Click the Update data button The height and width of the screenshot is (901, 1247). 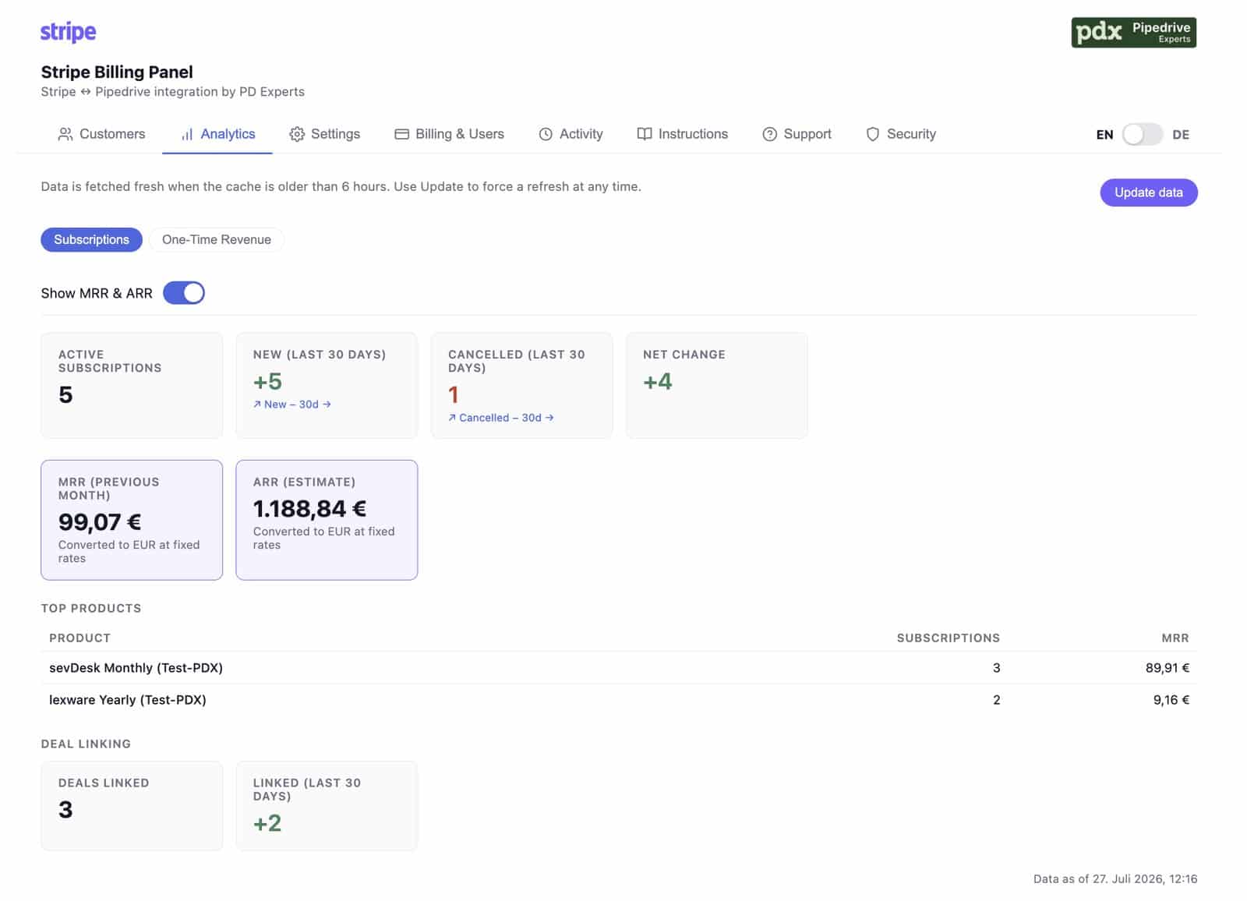1148,193
